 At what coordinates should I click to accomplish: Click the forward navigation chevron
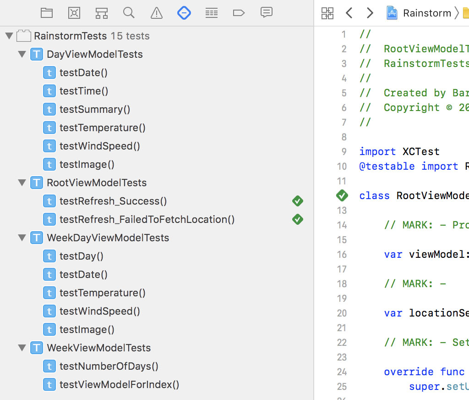pyautogui.click(x=370, y=13)
